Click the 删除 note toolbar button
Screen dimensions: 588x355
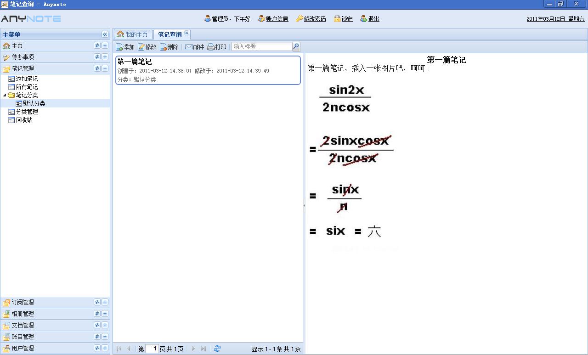(x=169, y=47)
